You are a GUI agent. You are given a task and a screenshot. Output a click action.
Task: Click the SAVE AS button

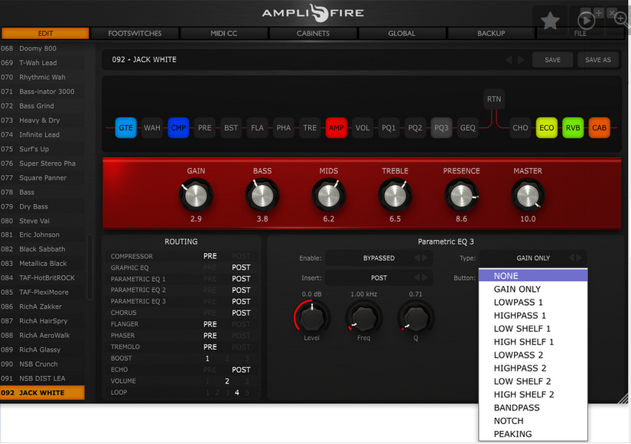click(597, 60)
